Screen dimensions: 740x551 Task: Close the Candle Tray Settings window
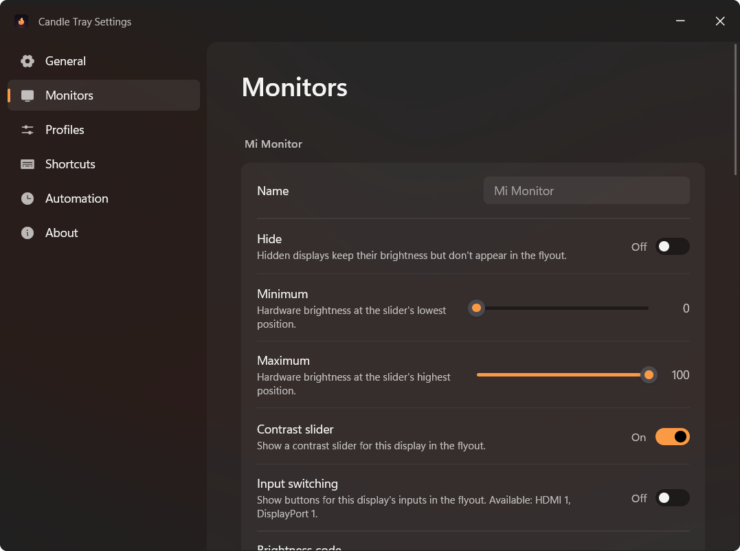coord(719,21)
